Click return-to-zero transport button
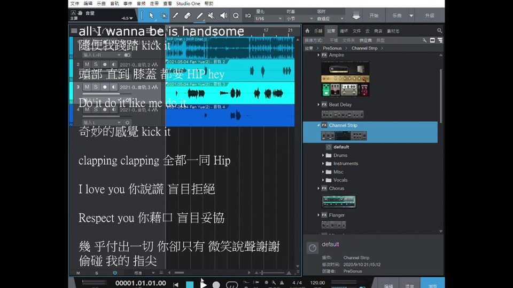 [x=176, y=285]
